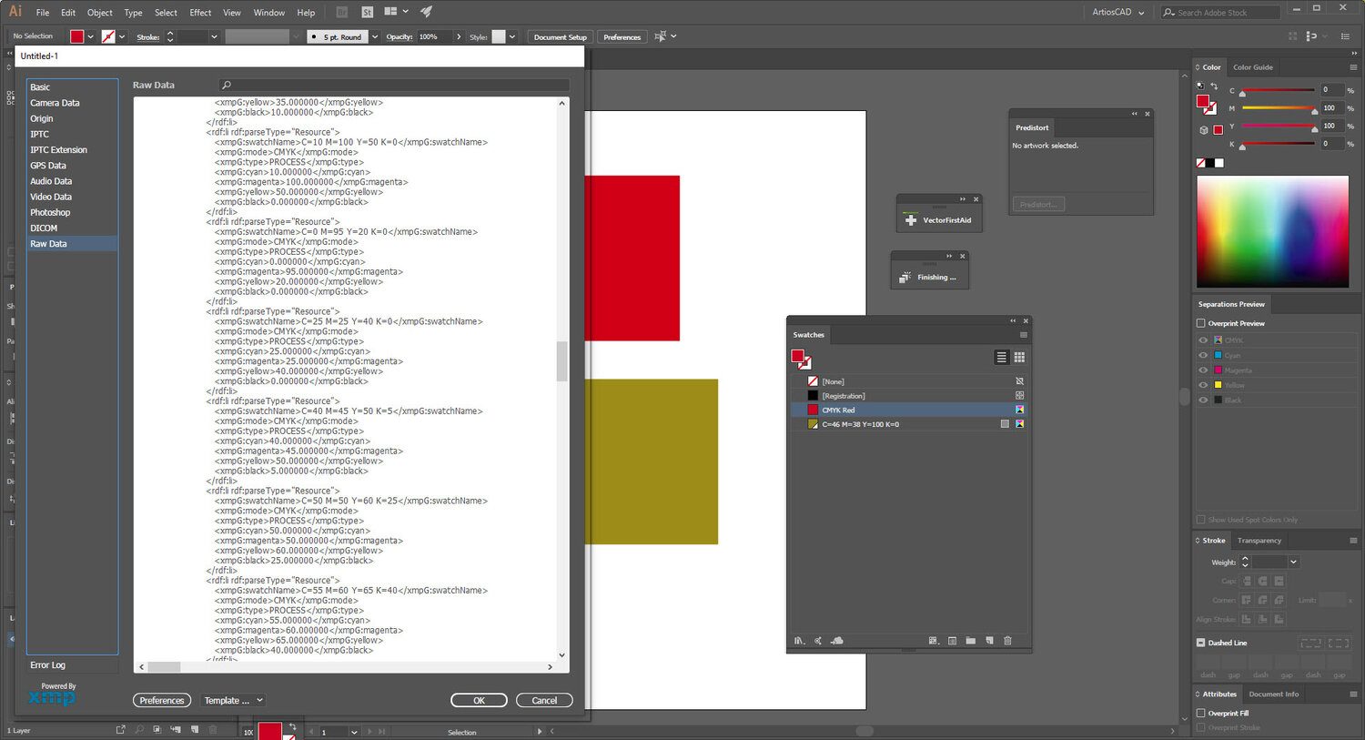Click the Finishing panel icon

pyautogui.click(x=905, y=278)
